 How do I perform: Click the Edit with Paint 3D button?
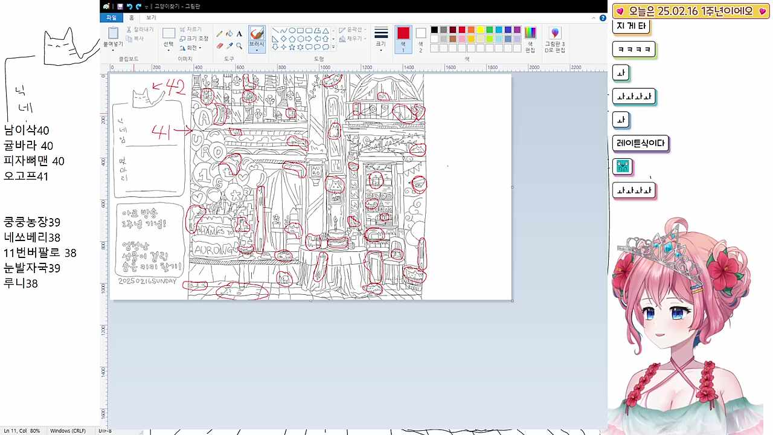point(555,40)
